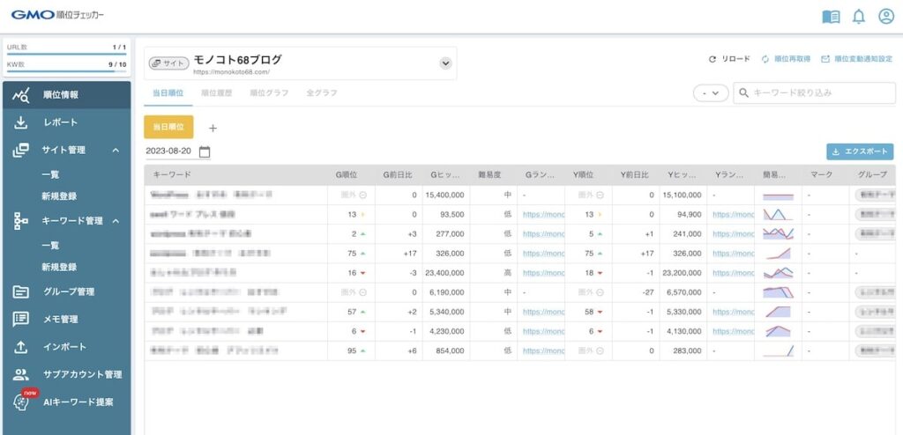The width and height of the screenshot is (903, 435).
Task: Click the エクスポート export button
Action: pyautogui.click(x=860, y=151)
